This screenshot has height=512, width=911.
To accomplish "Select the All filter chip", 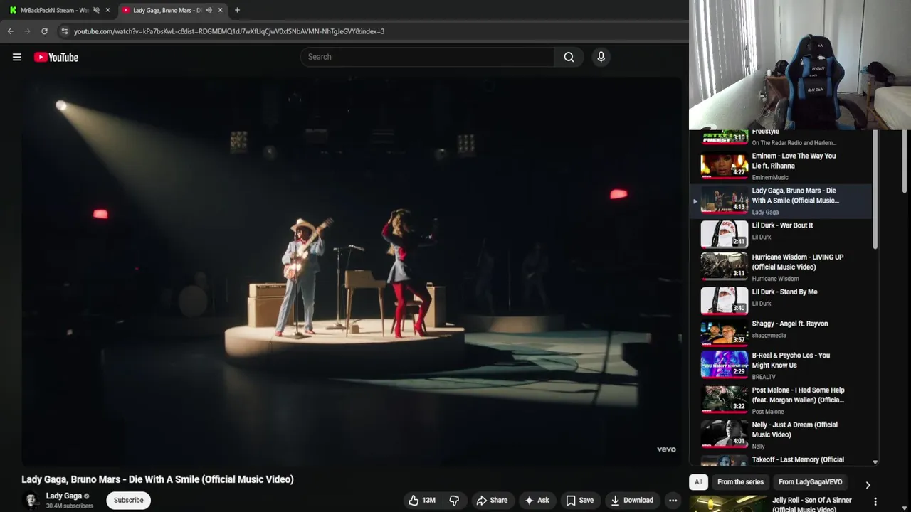I will [x=698, y=482].
